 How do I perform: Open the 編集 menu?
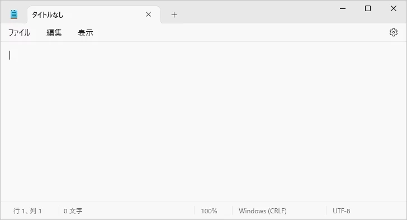pyautogui.click(x=54, y=32)
